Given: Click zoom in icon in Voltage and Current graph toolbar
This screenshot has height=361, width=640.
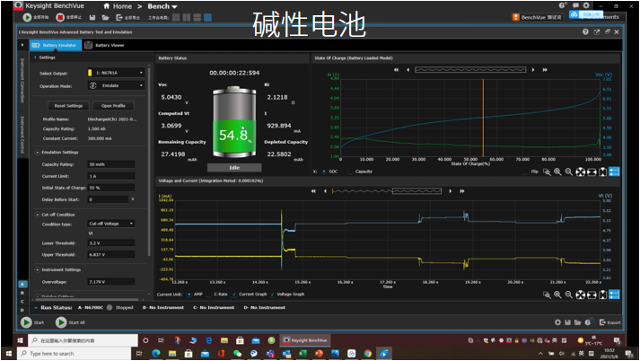Looking at the screenshot, I should pos(557,295).
